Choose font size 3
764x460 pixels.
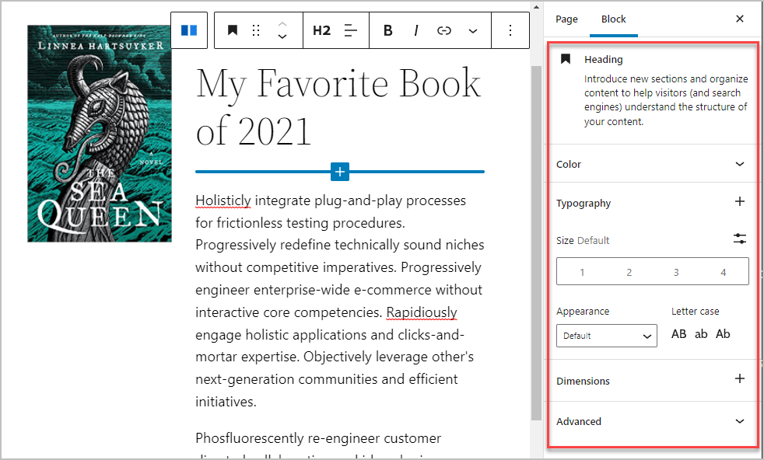point(676,272)
